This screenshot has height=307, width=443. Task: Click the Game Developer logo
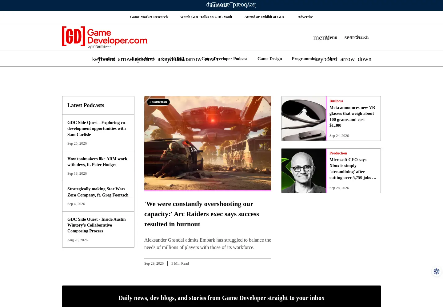point(105,37)
